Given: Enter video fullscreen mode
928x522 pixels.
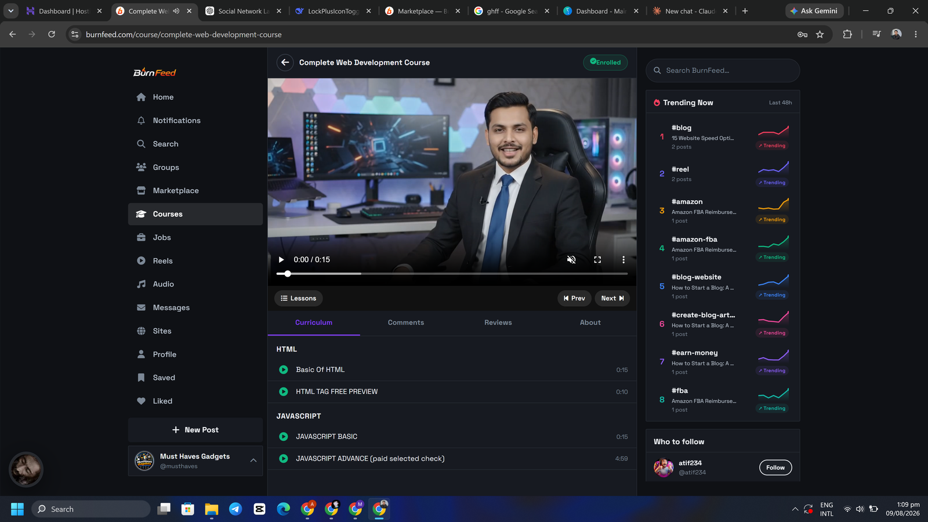Looking at the screenshot, I should coord(597,260).
